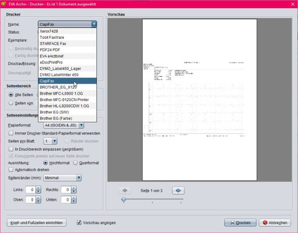Click Rechts margin spinner arrows
The width and height of the screenshot is (298, 233).
tap(74, 189)
